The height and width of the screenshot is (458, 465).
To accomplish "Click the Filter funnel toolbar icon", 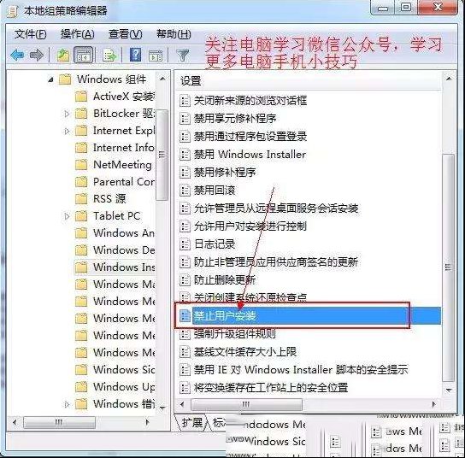I will click(x=182, y=56).
